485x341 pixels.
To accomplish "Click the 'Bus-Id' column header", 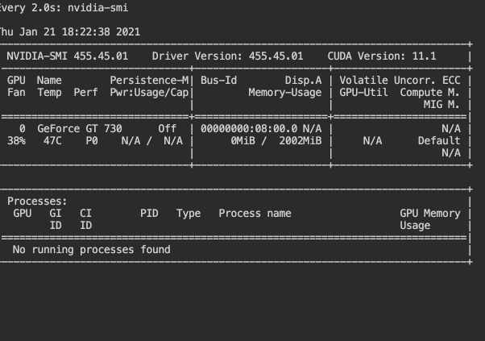I will point(218,81).
